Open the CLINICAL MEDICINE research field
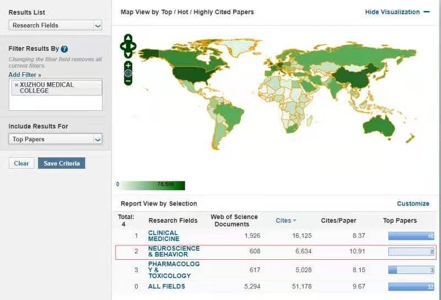 tap(163, 236)
